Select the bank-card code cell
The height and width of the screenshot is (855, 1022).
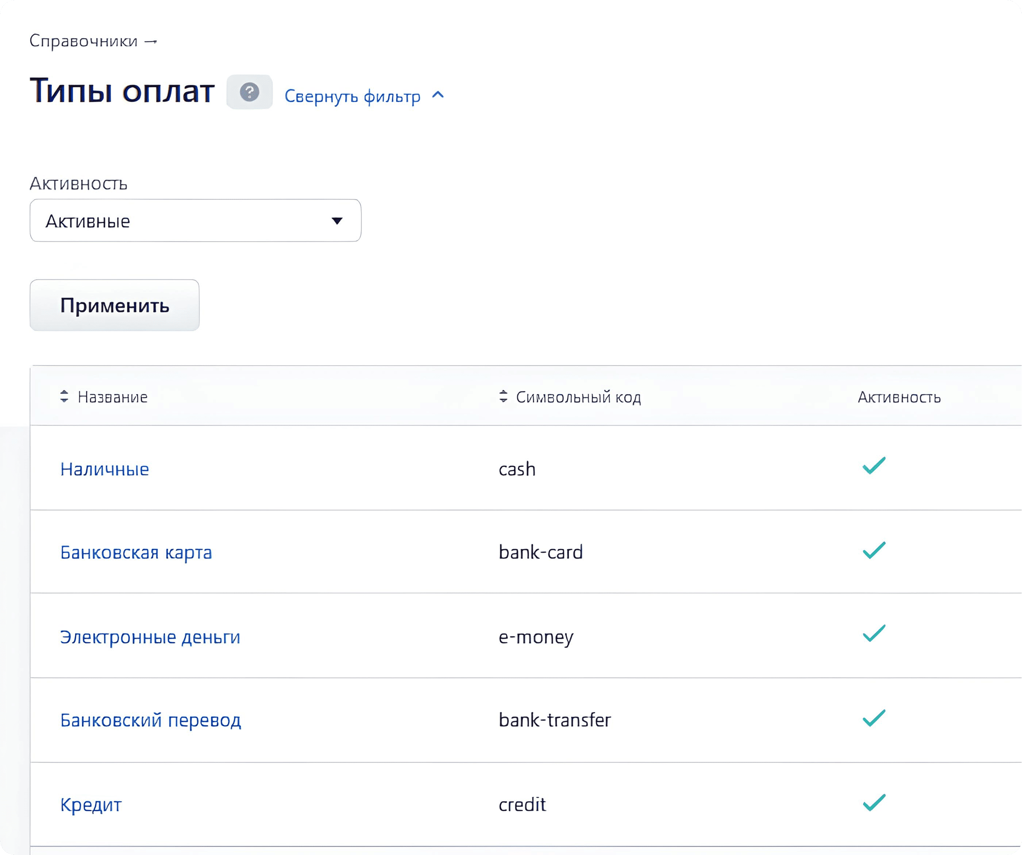541,552
